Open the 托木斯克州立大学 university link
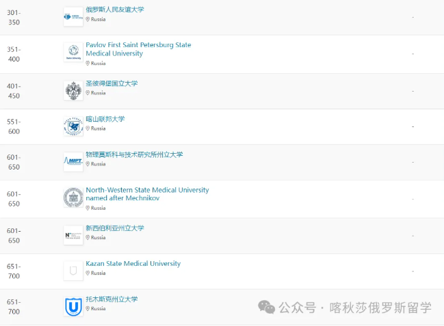 pyautogui.click(x=112, y=299)
